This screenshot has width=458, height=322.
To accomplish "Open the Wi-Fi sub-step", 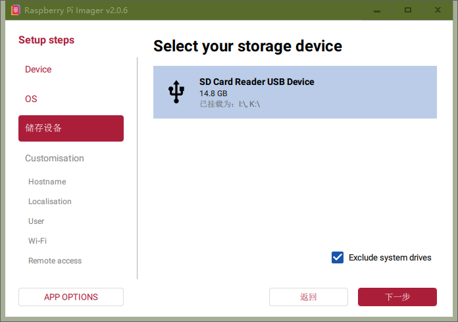I will 38,241.
